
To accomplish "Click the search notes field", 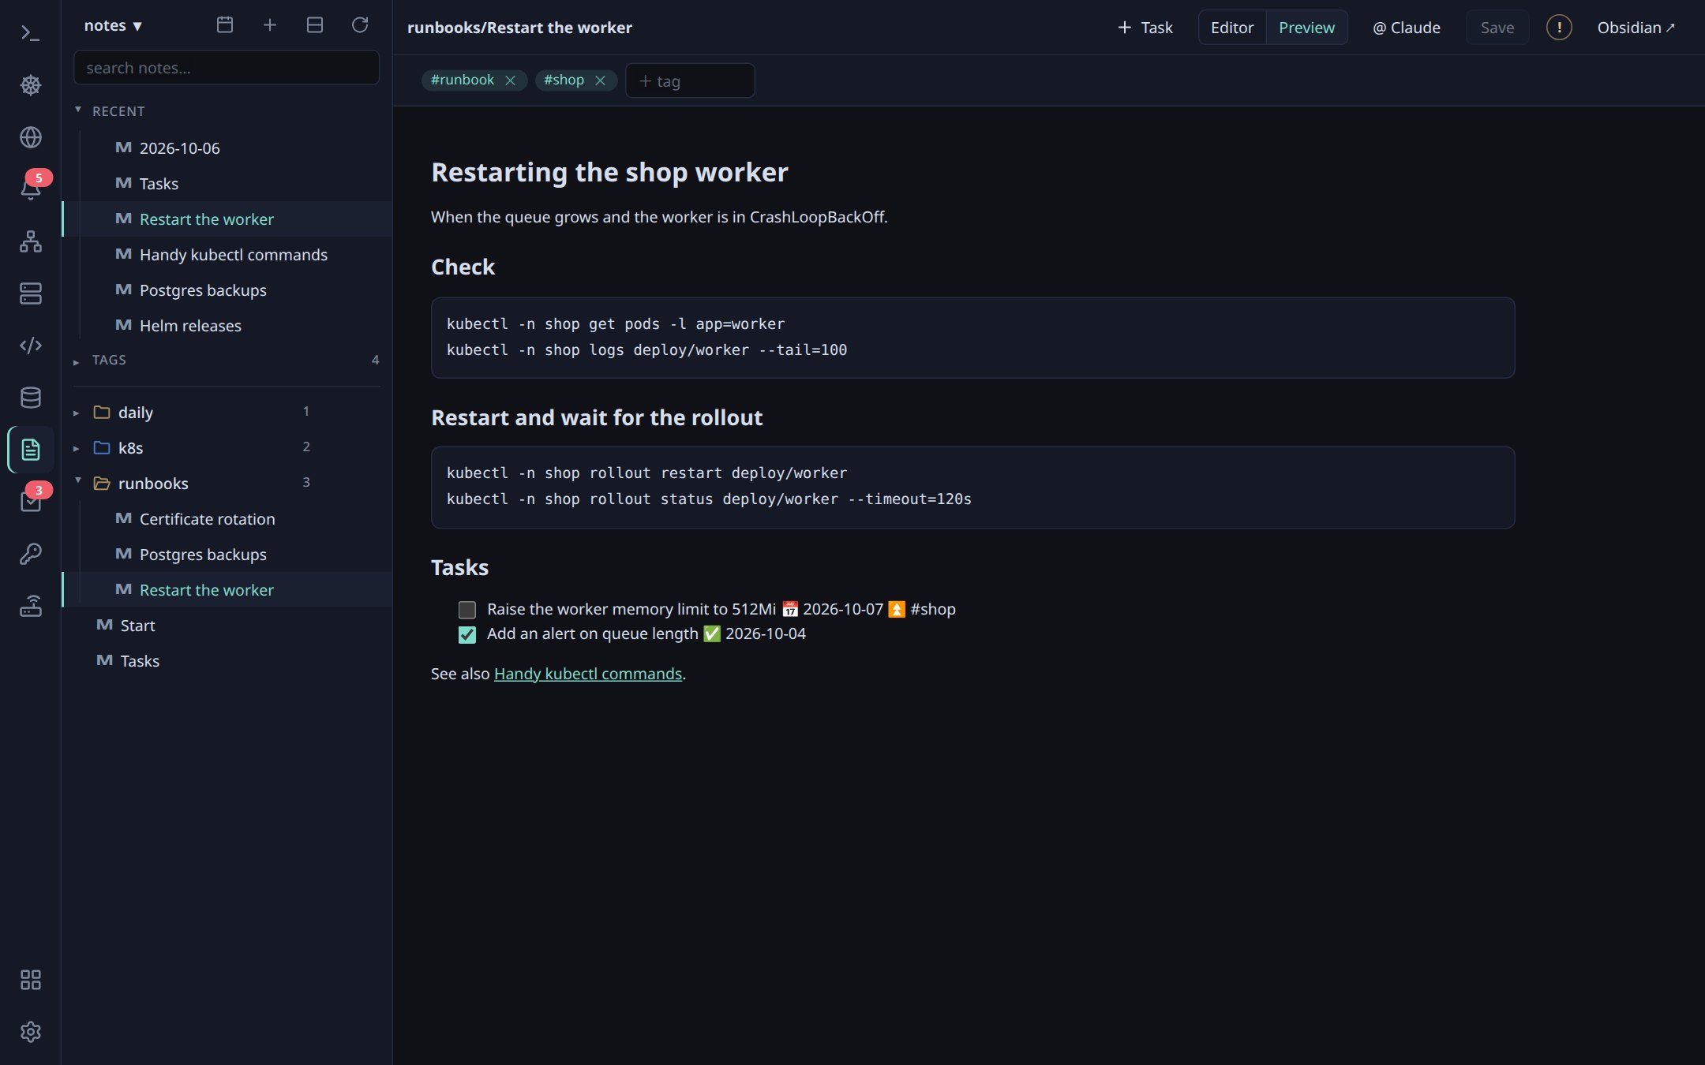I will point(227,68).
